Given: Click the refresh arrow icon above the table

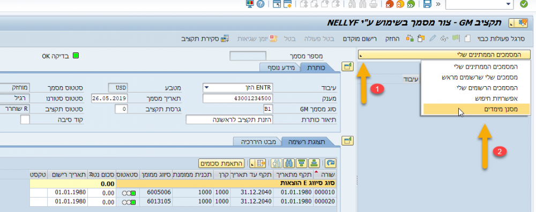Looking at the screenshot, I should coord(331,163).
